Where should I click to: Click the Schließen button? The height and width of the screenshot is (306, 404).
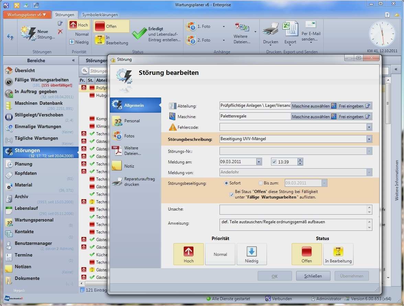tap(313, 276)
